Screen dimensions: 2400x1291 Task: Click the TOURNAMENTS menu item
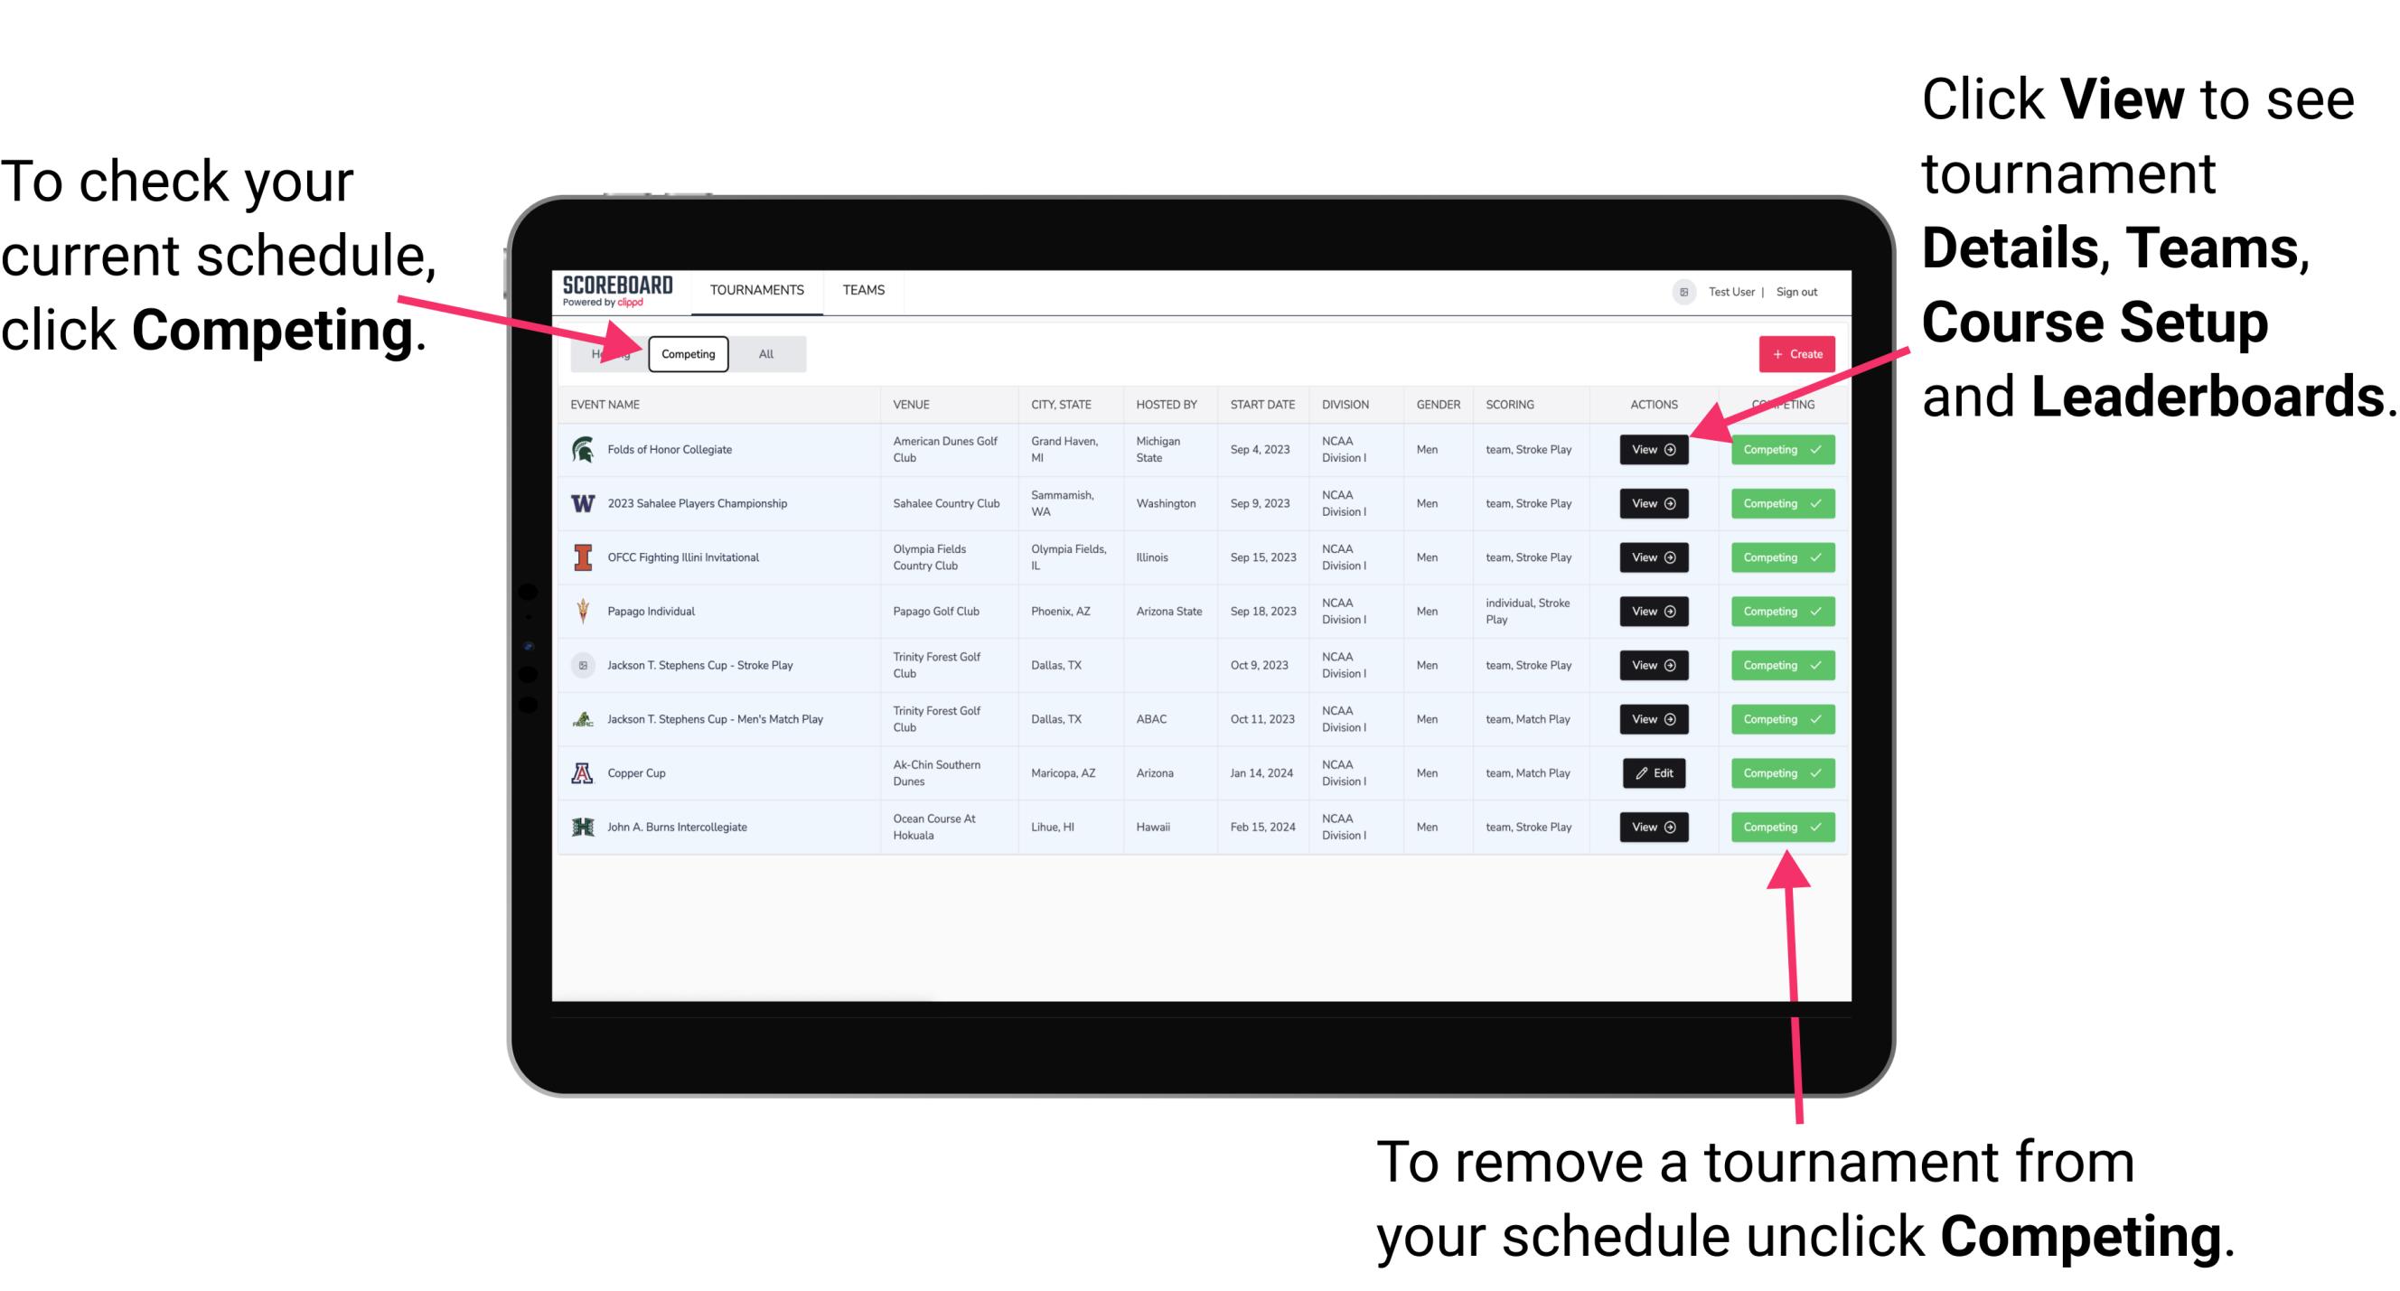pyautogui.click(x=758, y=289)
